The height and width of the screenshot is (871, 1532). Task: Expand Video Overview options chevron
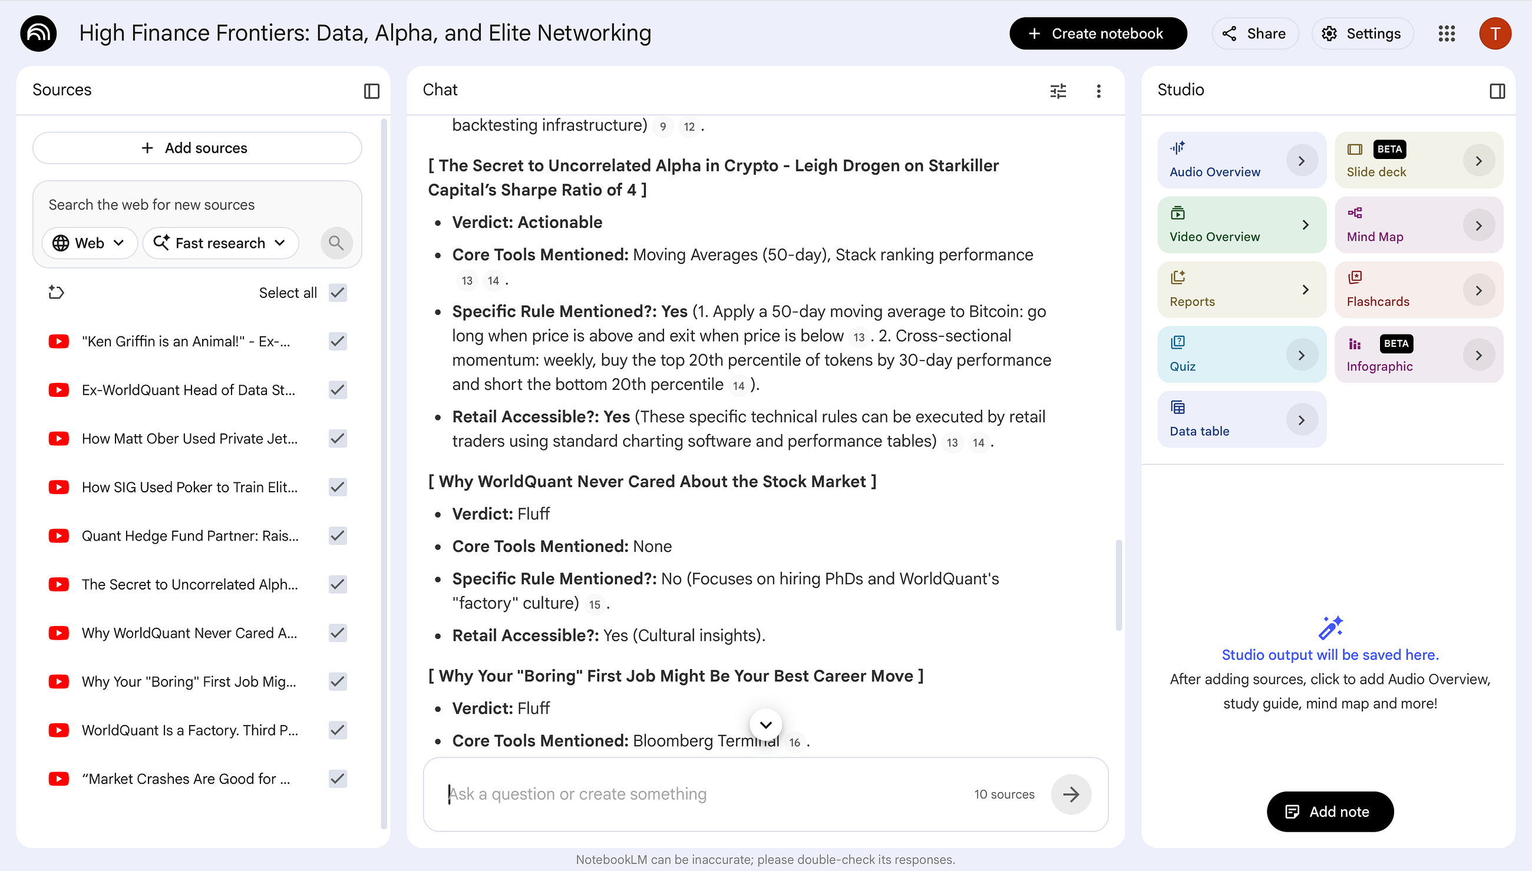point(1306,226)
